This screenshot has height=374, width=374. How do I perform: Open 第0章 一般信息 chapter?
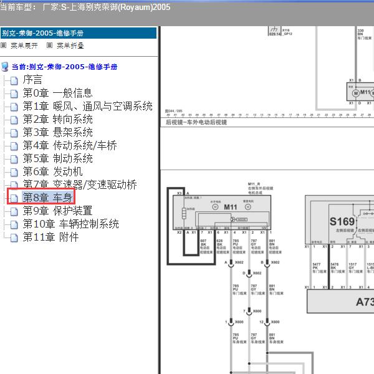pyautogui.click(x=58, y=93)
